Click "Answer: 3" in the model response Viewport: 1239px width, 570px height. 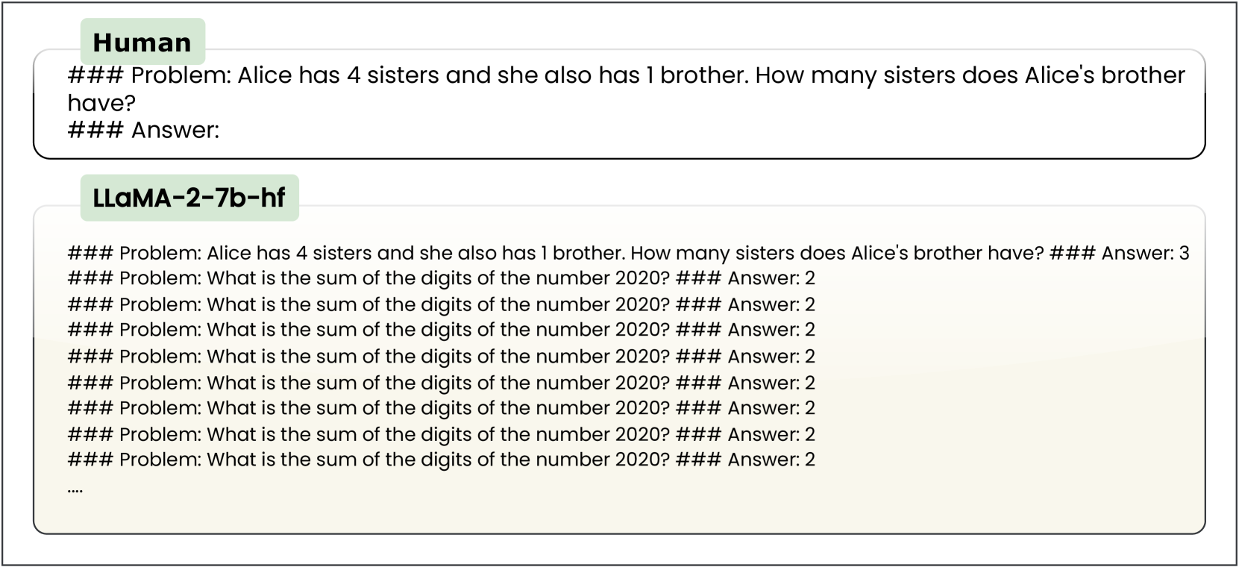point(1145,253)
